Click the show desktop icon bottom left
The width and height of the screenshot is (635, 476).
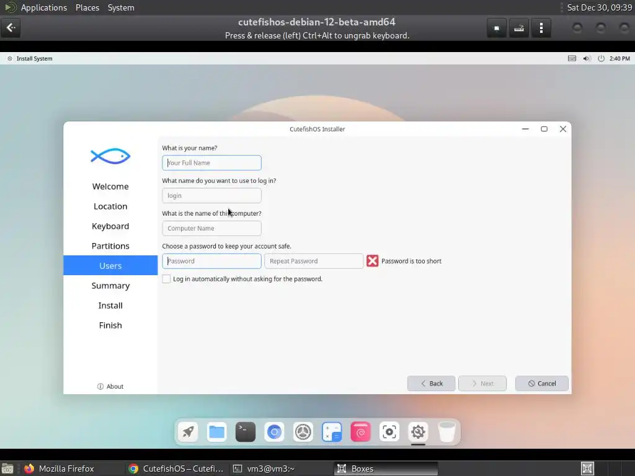(x=7, y=469)
